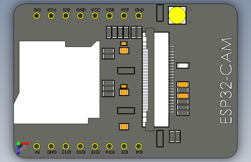Screen dimensions: 251x162
Task: Select the top GND pin hole beside VOT
Action: click(139, 16)
